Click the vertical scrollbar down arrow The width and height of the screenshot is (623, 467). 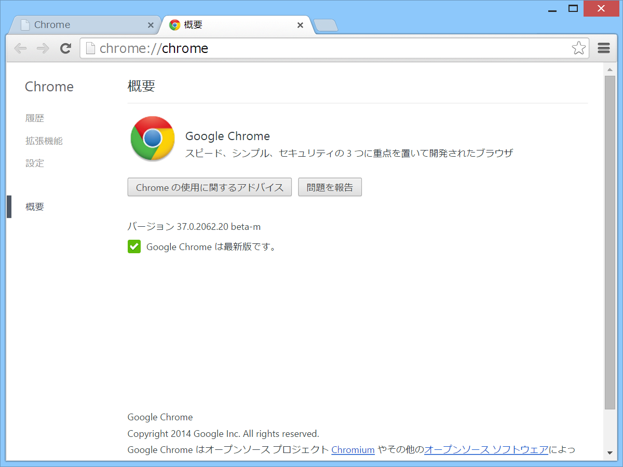click(x=611, y=451)
